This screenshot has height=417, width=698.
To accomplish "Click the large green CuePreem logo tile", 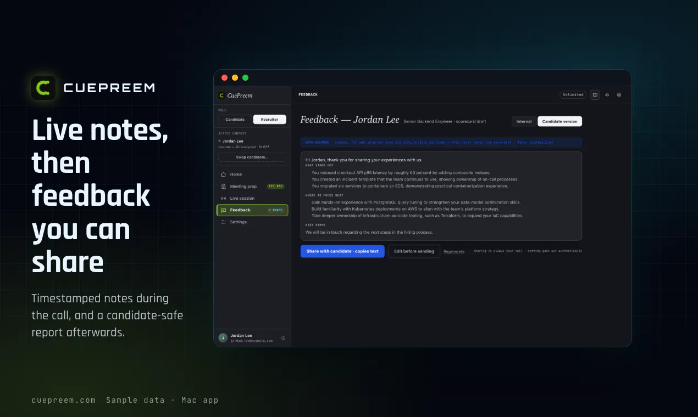I will tap(43, 87).
